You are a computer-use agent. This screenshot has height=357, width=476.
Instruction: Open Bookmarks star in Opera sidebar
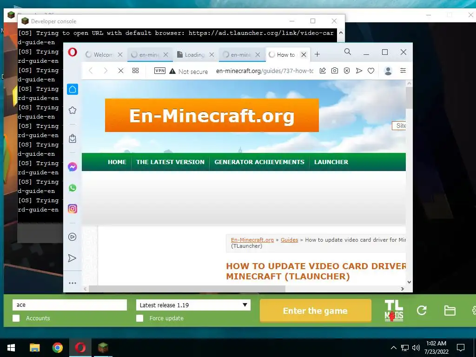point(73,110)
